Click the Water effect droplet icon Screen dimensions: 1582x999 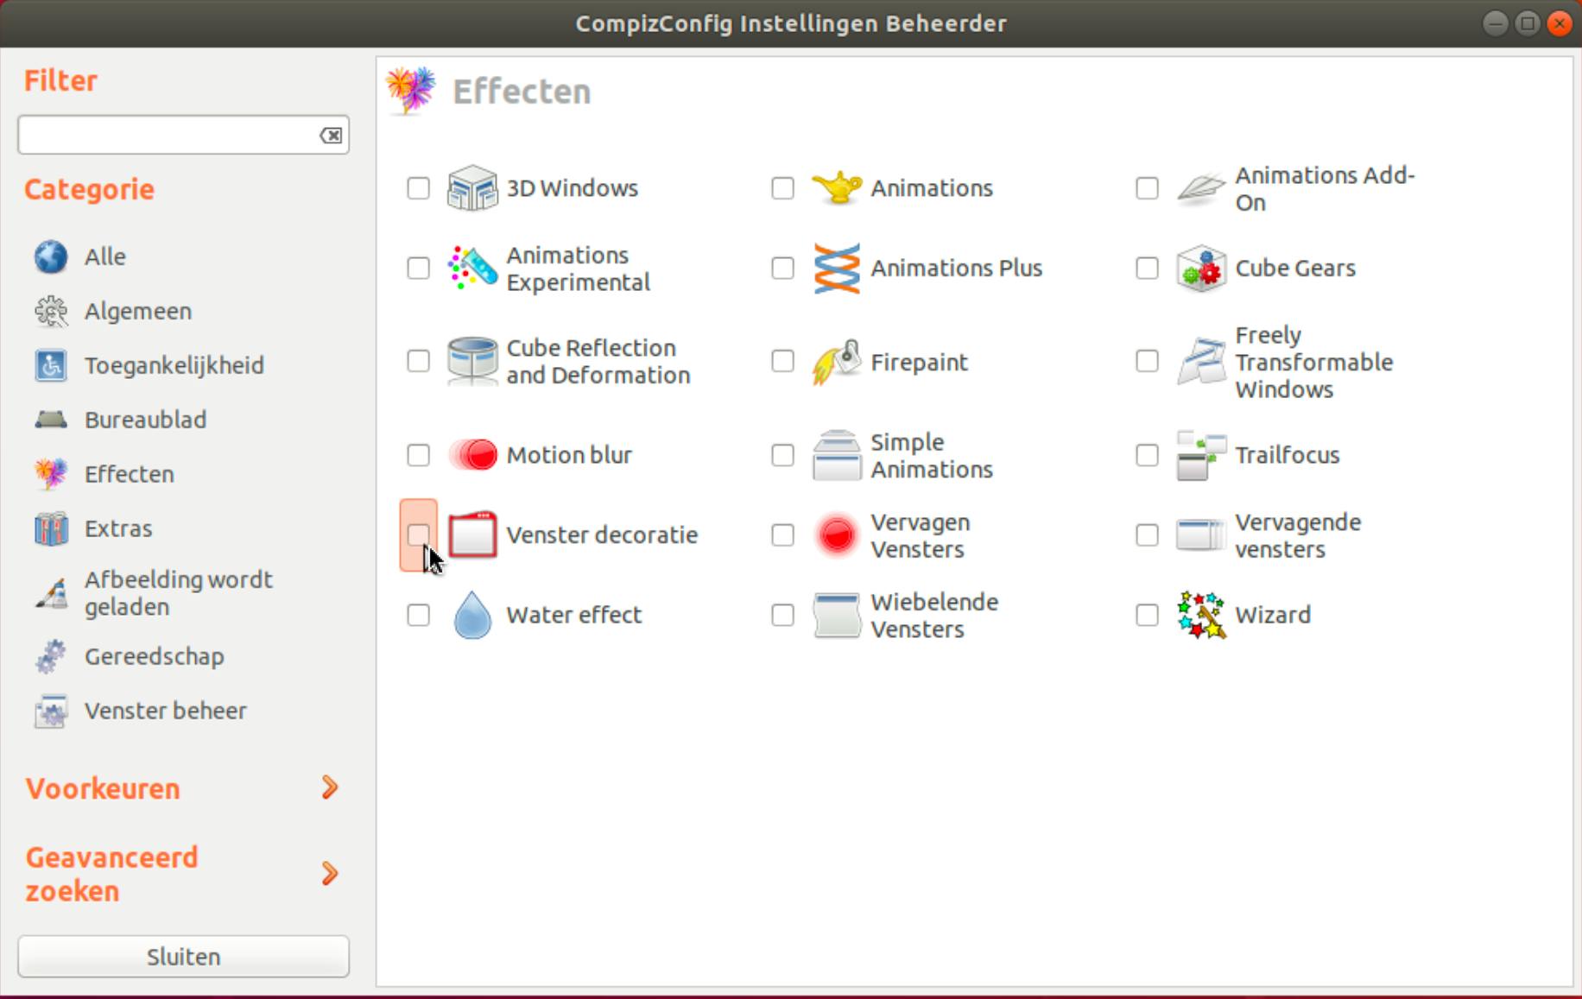click(472, 615)
